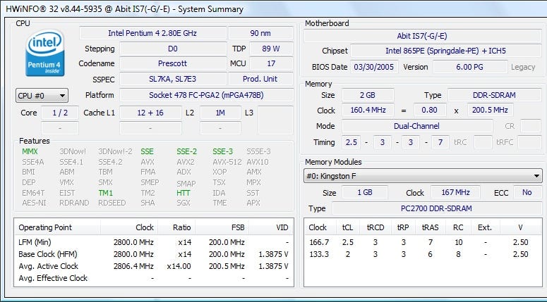Click the SSE-3 feature flag
Image resolution: width=547 pixels, height=302 pixels.
(222, 151)
